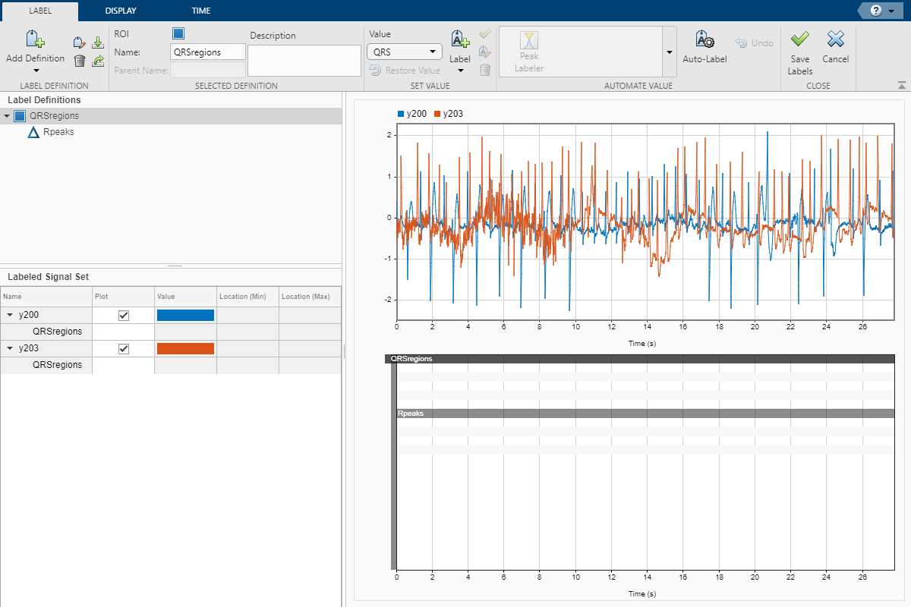Screen dimensions: 911x607
Task: Click the y203 signal name in the table
Action: (x=29, y=348)
